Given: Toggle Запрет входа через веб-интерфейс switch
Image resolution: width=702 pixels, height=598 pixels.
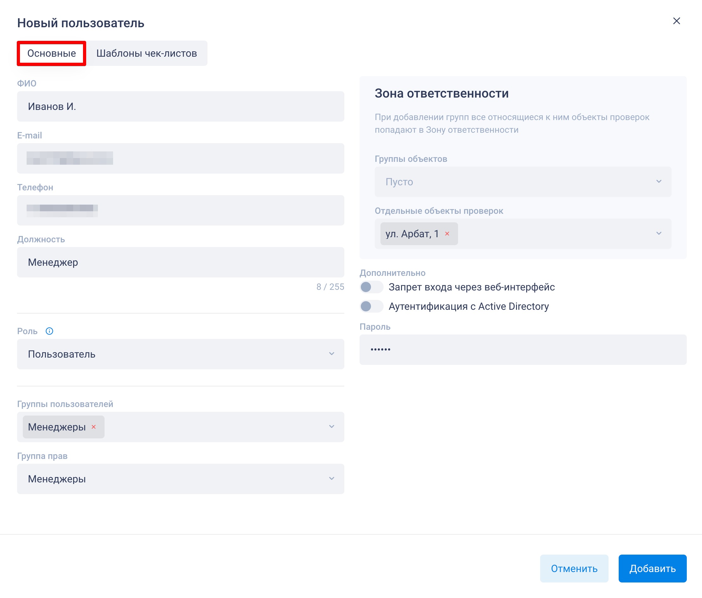Looking at the screenshot, I should [371, 287].
